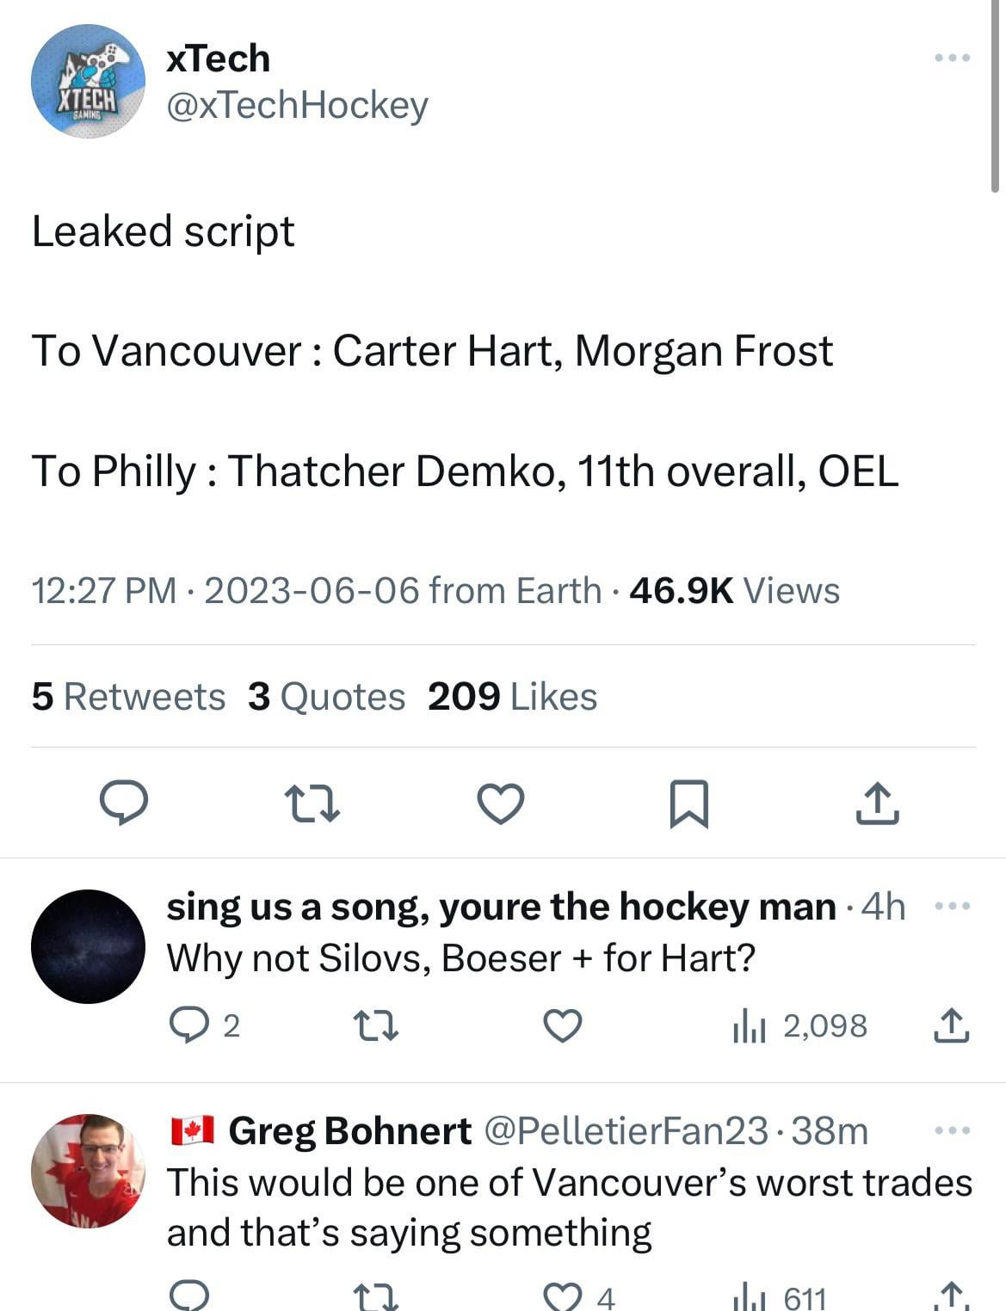Open Greg Bohnert's profile picture
Screen dimensions: 1006x1311
click(x=88, y=1171)
